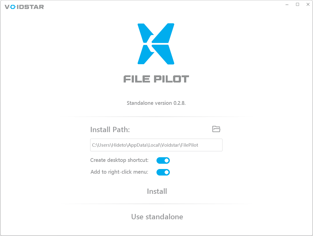Click the File Pilot app logo above the title

click(156, 43)
